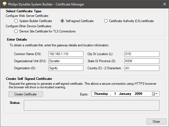This screenshot has width=169, height=127.
Task: Click the Close button
Action: tap(156, 122)
